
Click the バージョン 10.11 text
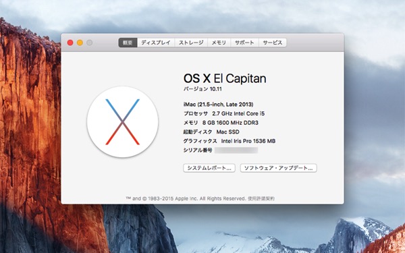tap(202, 89)
